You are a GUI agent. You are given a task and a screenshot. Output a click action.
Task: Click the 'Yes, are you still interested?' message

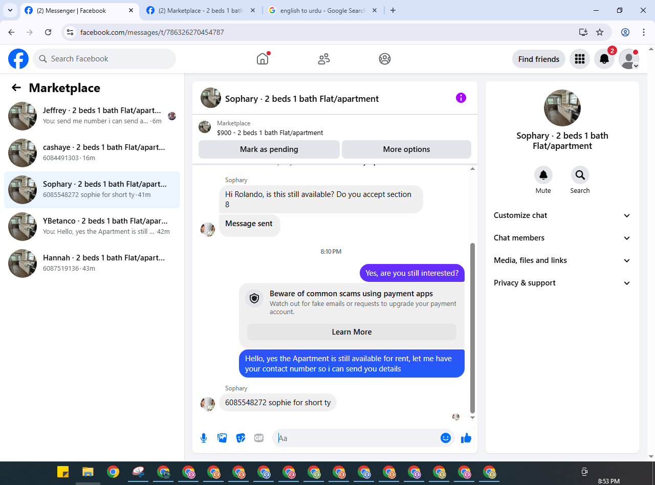pyautogui.click(x=412, y=273)
